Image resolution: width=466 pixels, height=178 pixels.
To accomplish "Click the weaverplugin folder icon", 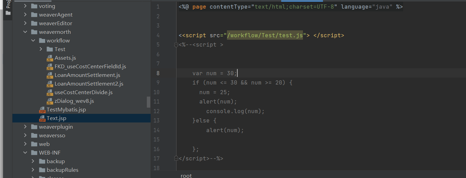I will [34, 127].
